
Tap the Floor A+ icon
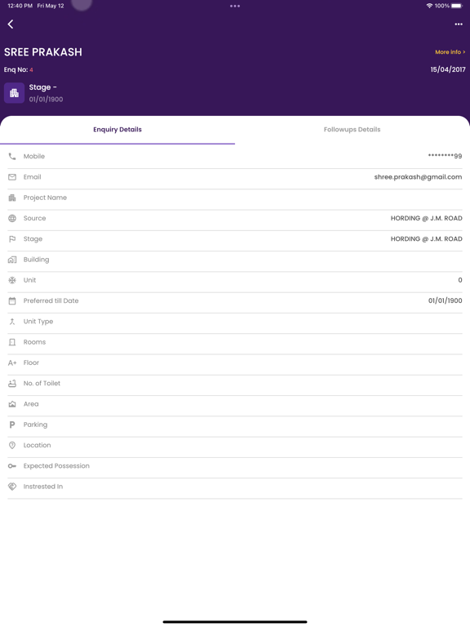coord(12,362)
